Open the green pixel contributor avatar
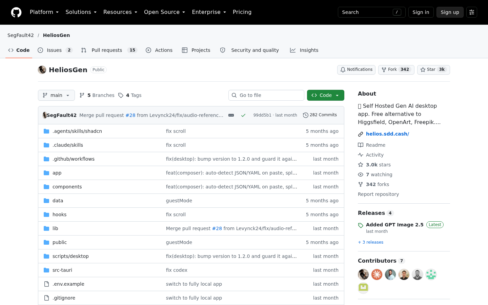The height and width of the screenshot is (305, 488). 431,274
